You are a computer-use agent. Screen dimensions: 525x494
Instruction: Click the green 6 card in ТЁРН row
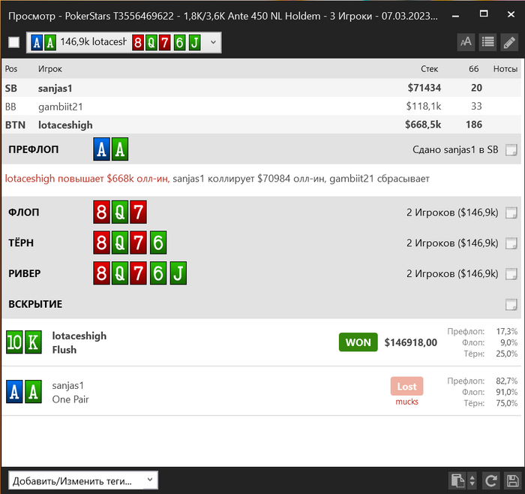pyautogui.click(x=158, y=242)
